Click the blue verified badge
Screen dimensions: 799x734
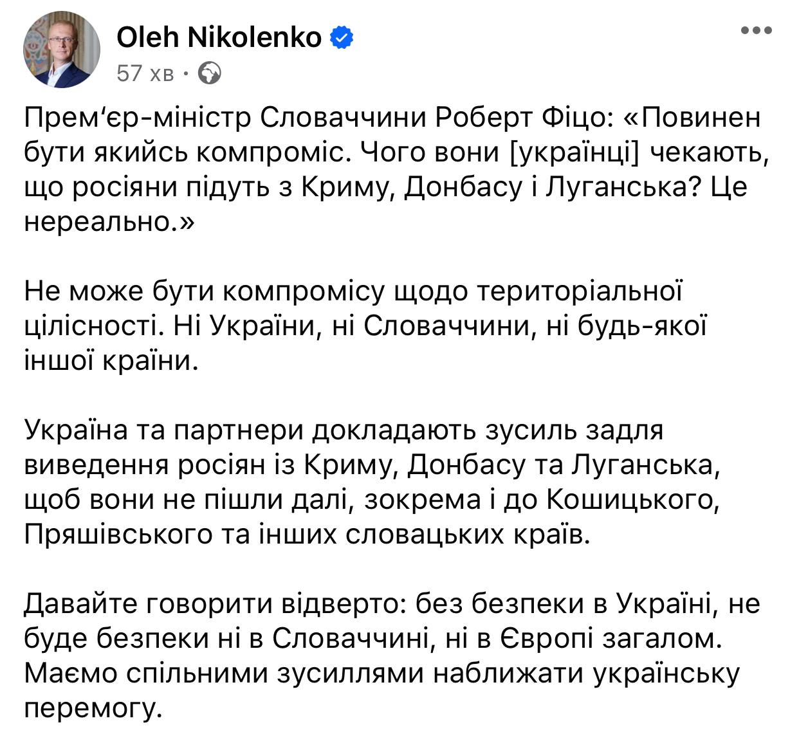(342, 38)
